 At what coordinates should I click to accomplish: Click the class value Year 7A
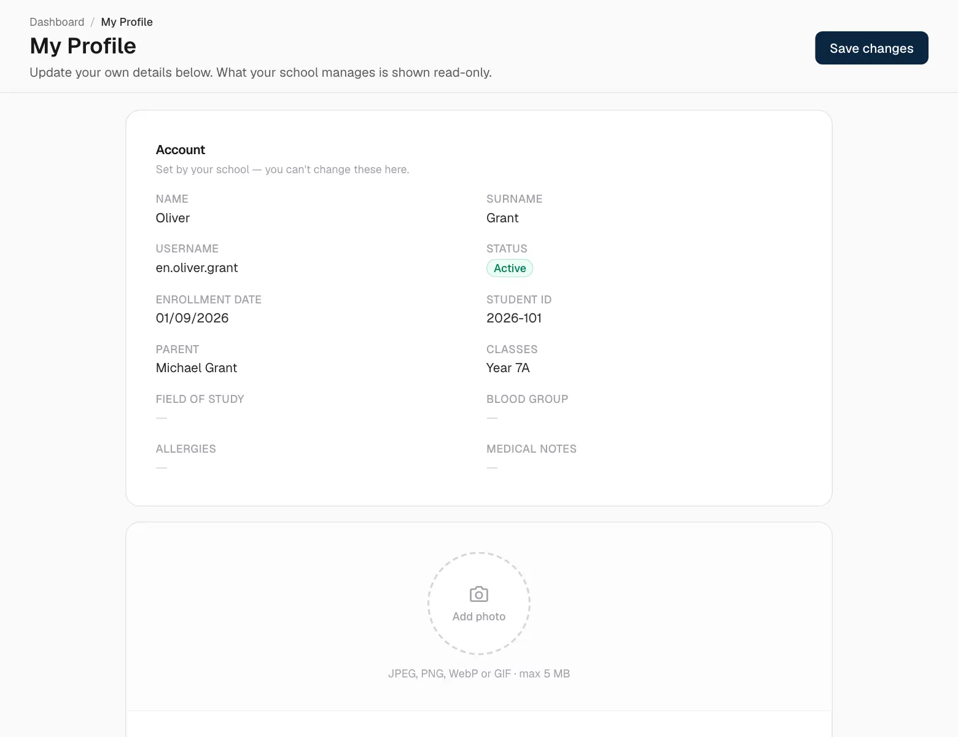[508, 368]
